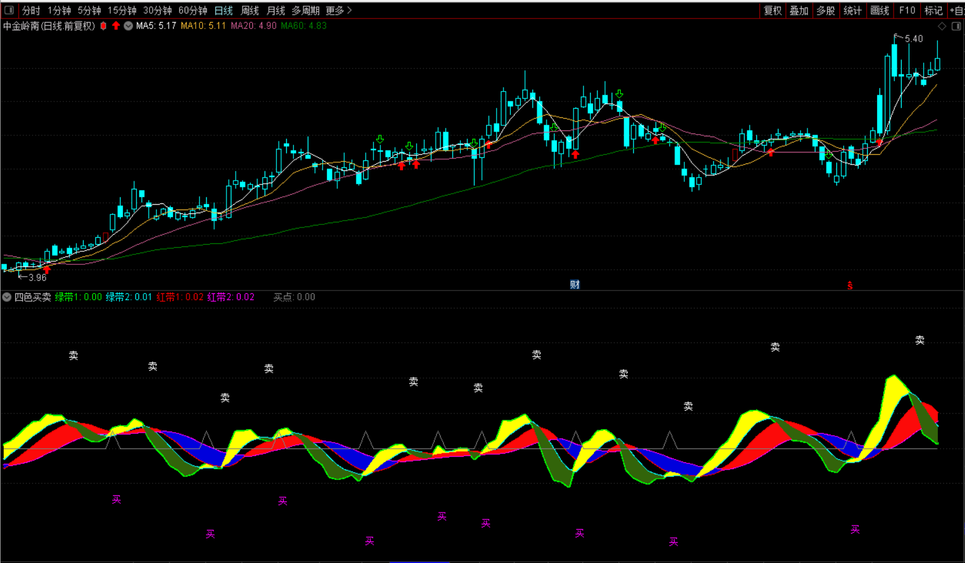The height and width of the screenshot is (563, 965).
Task: Click the MA60: 4.83 label
Action: click(x=304, y=26)
